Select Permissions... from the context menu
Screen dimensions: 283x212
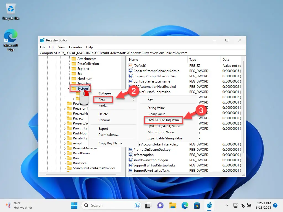tap(108, 135)
